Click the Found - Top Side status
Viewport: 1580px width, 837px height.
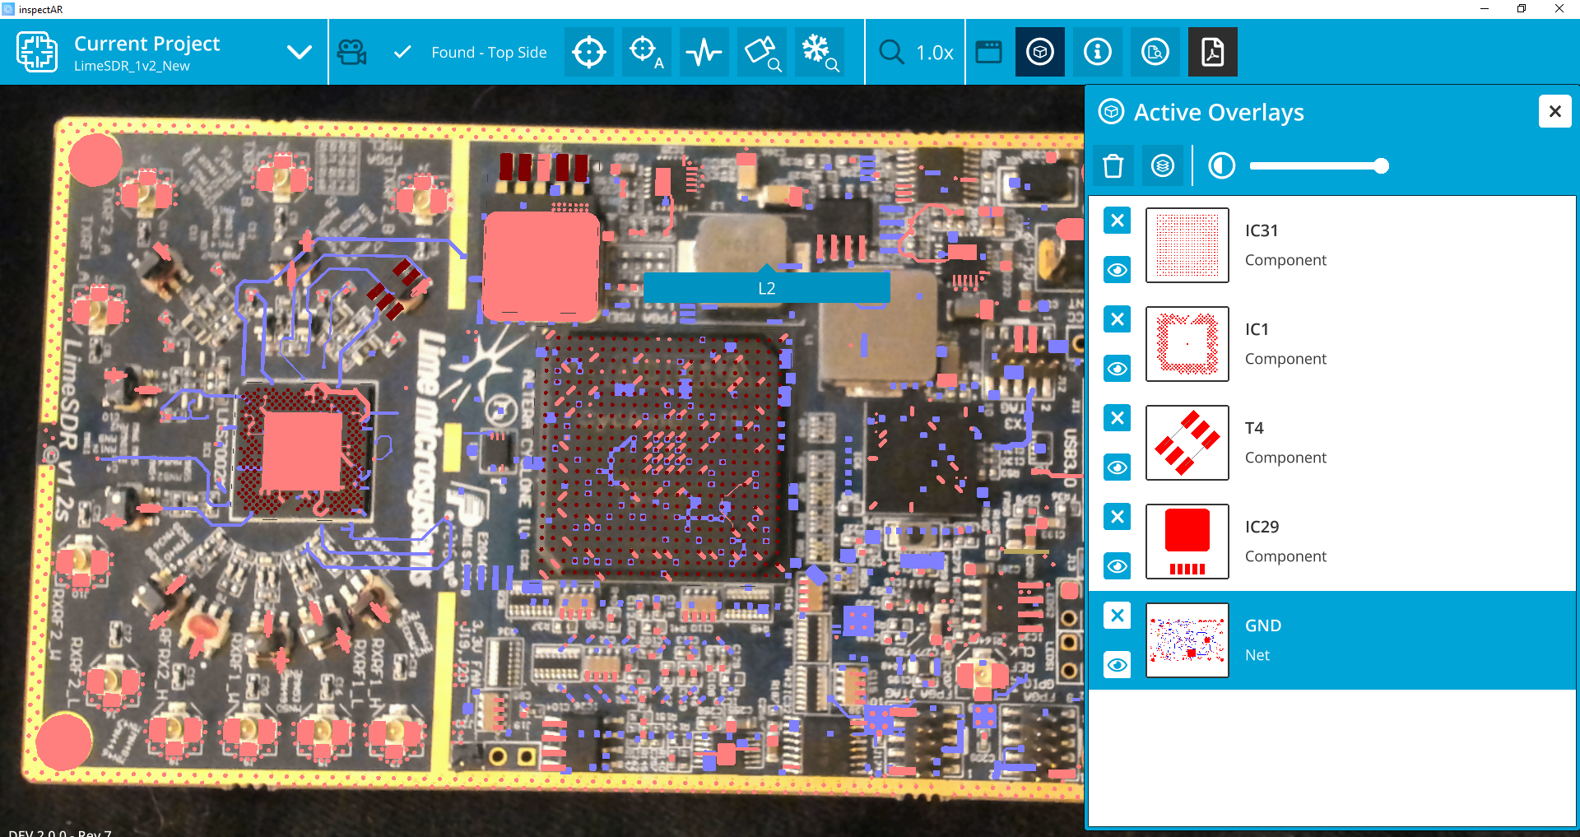pyautogui.click(x=489, y=52)
